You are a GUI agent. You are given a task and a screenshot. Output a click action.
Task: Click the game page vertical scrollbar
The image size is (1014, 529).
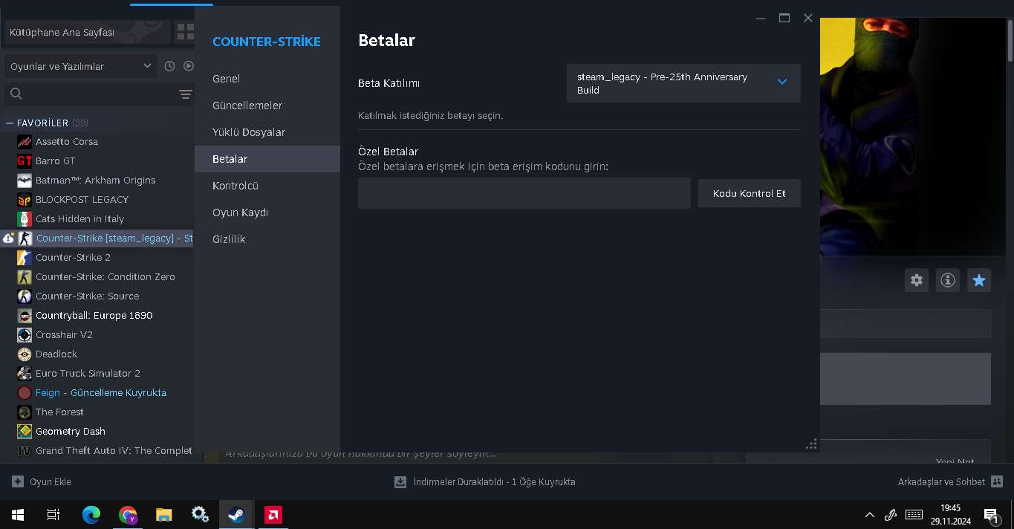point(1010,41)
